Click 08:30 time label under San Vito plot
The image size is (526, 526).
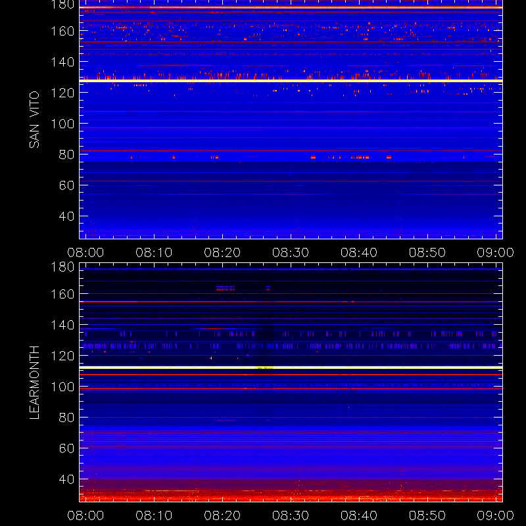[291, 252]
